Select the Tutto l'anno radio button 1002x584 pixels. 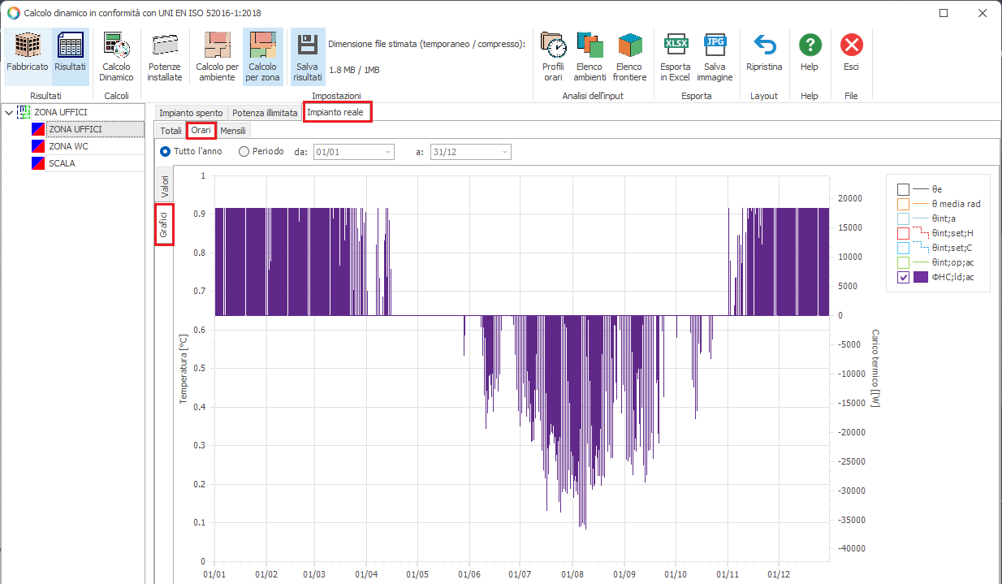tap(166, 152)
